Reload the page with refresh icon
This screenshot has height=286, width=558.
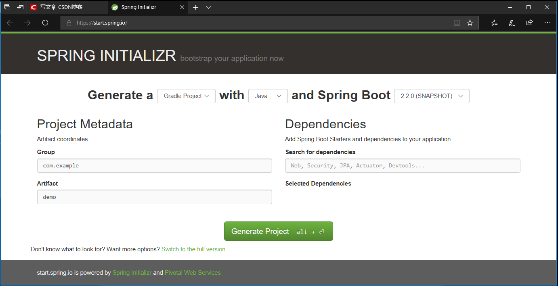point(45,23)
